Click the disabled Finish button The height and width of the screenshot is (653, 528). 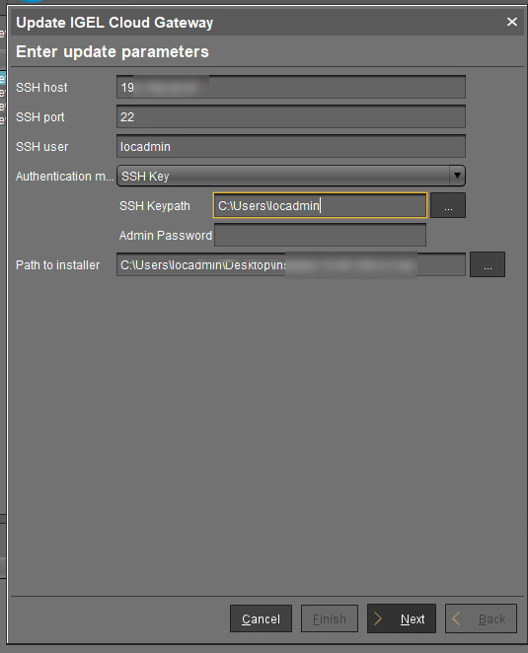point(330,618)
